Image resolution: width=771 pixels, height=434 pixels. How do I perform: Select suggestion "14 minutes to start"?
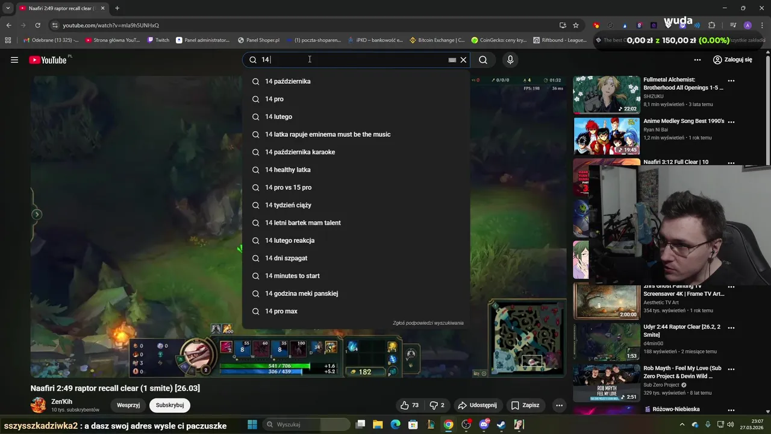point(356,275)
